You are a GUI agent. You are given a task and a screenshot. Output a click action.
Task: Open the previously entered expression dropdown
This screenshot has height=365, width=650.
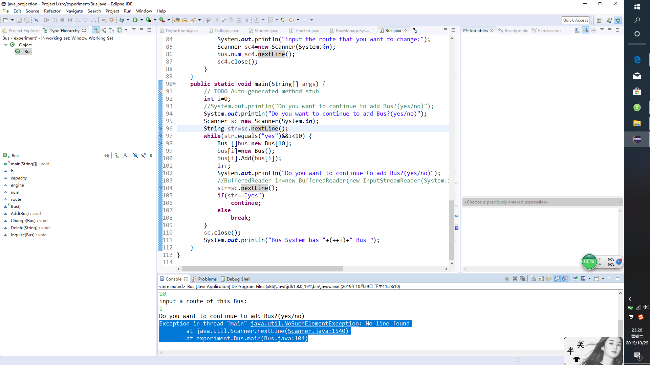click(x=620, y=202)
